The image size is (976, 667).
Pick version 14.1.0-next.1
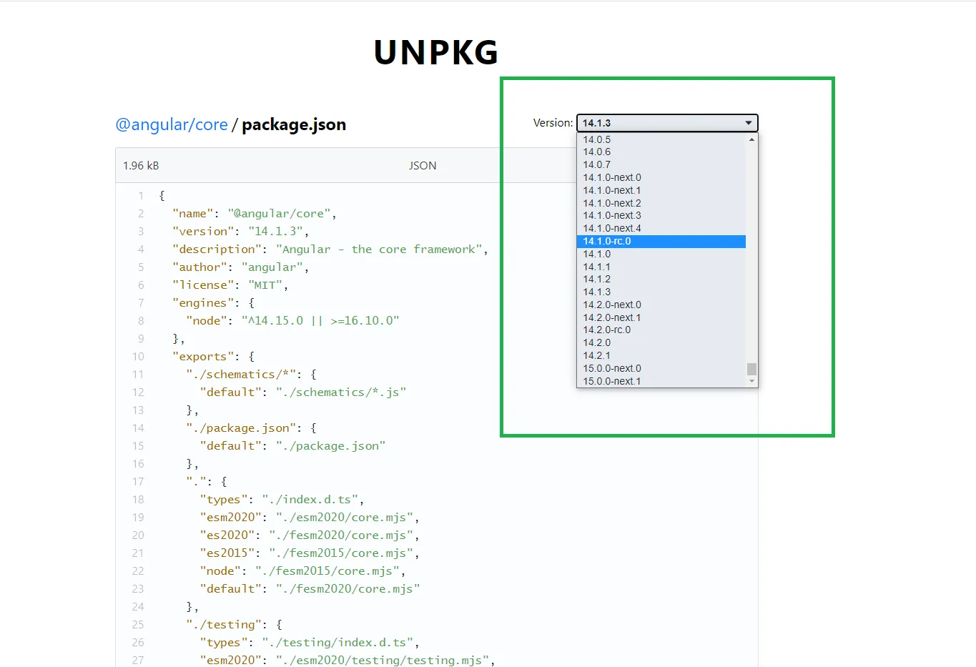pyautogui.click(x=661, y=190)
